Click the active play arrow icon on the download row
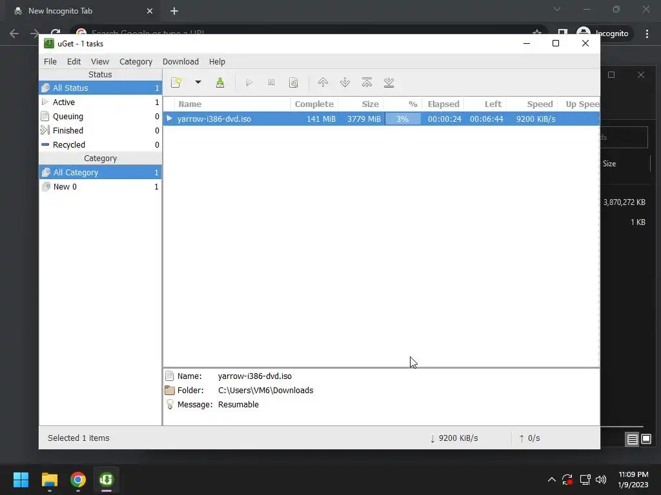This screenshot has width=661, height=495. click(169, 119)
